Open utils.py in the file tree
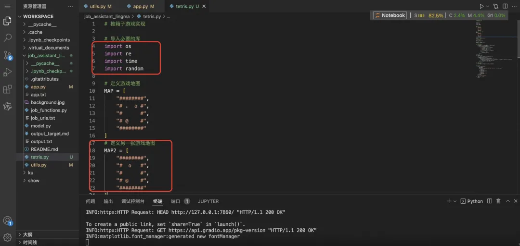Image resolution: width=520 pixels, height=246 pixels. [47, 165]
